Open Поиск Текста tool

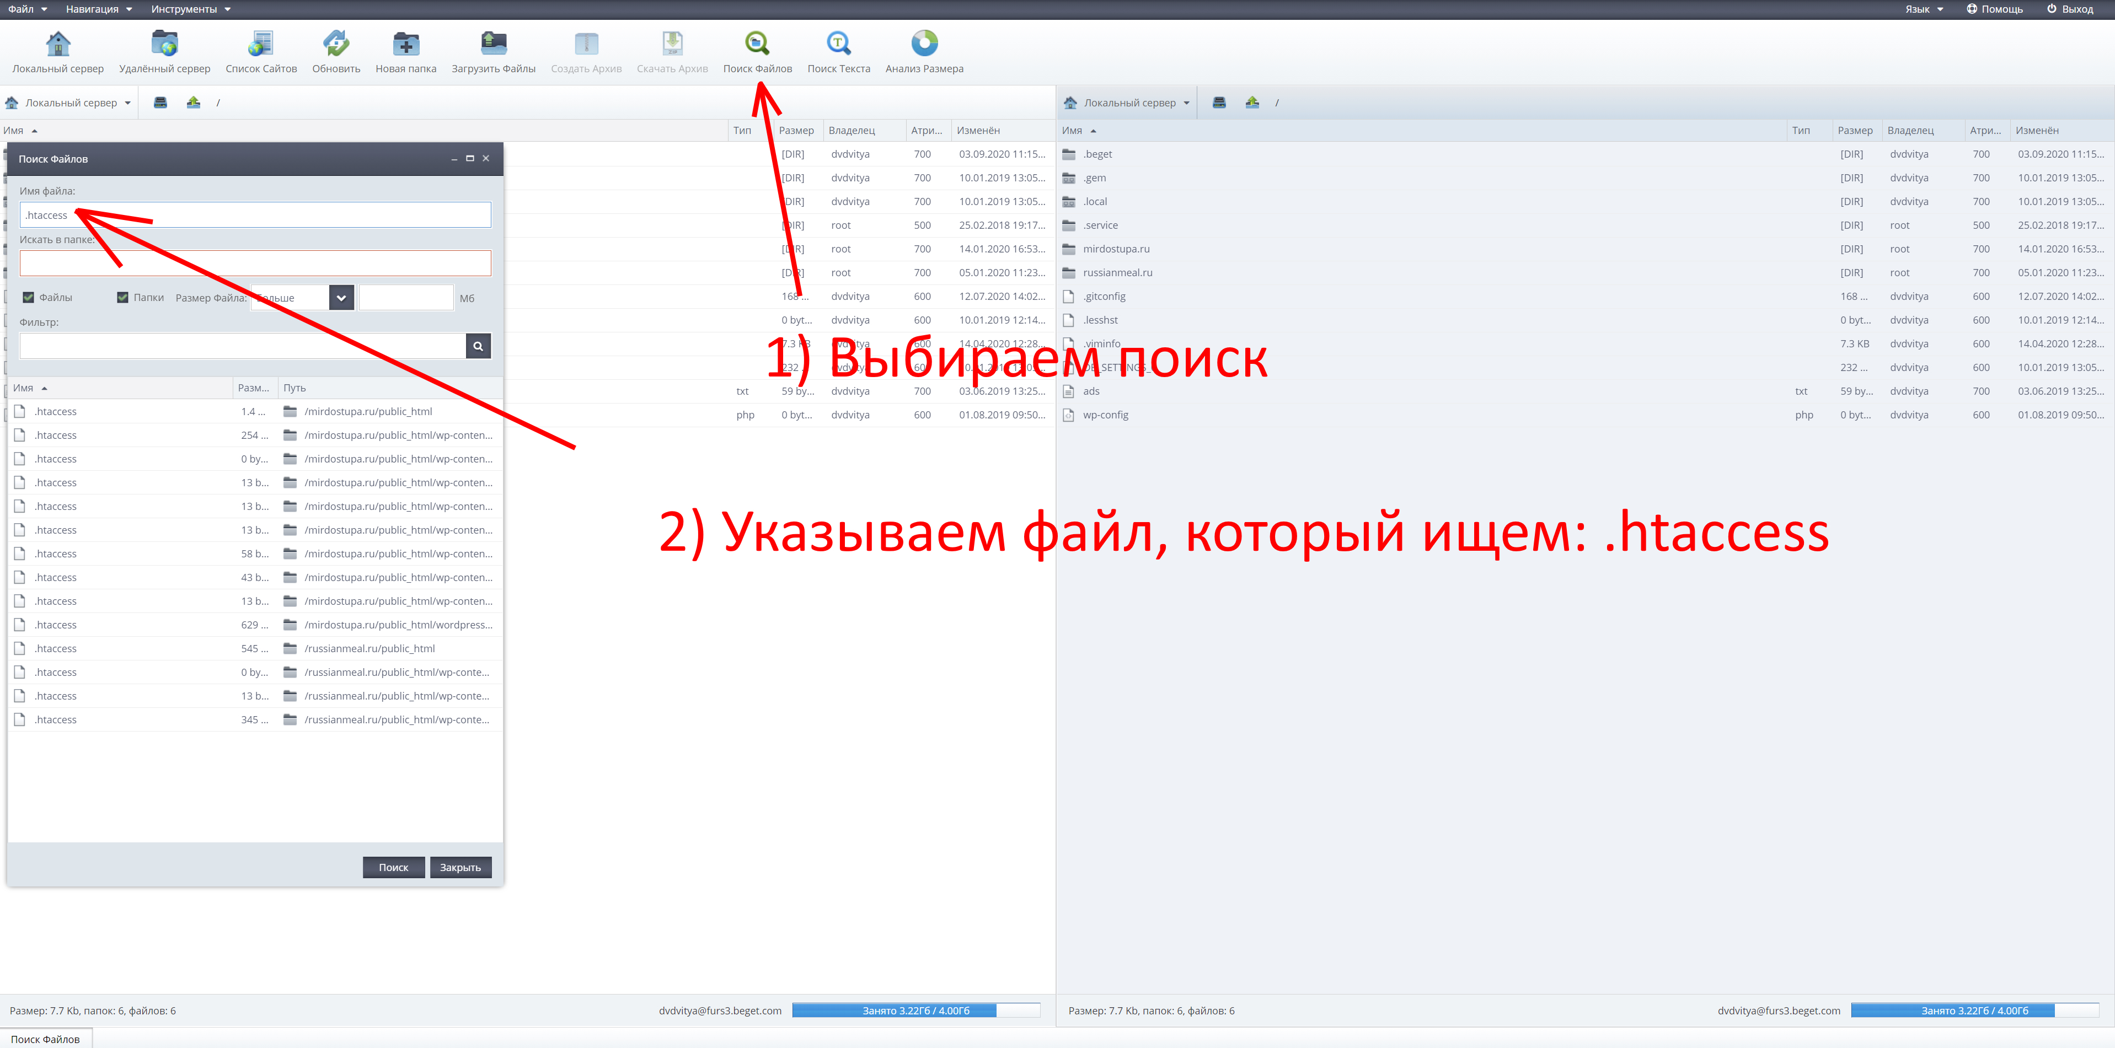[838, 44]
